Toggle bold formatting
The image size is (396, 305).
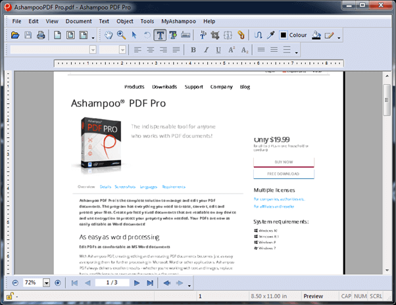[x=193, y=50]
